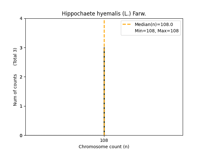
Task: Click the 108 x-axis tick label
Action: click(104, 140)
